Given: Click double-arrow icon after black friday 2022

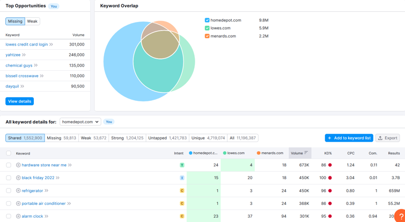Looking at the screenshot, I should click(x=57, y=177).
